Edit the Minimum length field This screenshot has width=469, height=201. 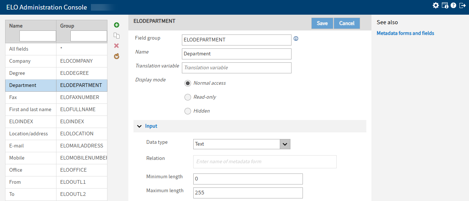(x=248, y=179)
